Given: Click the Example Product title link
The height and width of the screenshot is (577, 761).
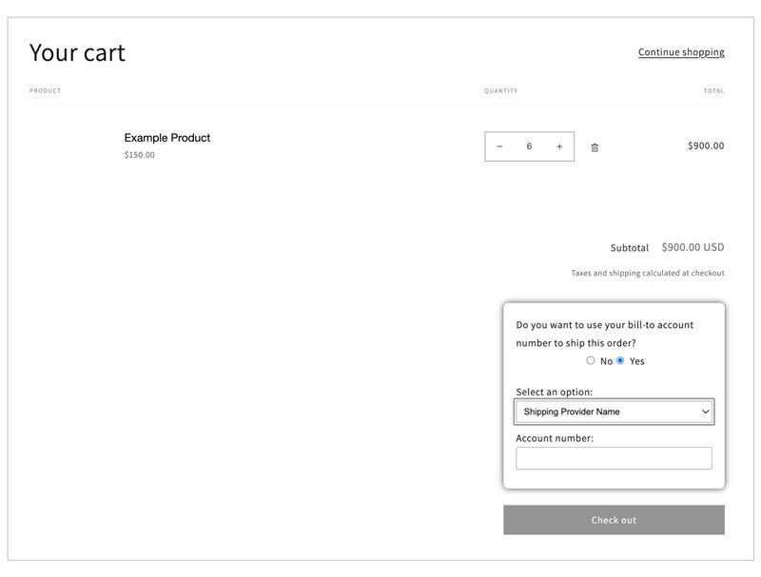Looking at the screenshot, I should pos(167,138).
